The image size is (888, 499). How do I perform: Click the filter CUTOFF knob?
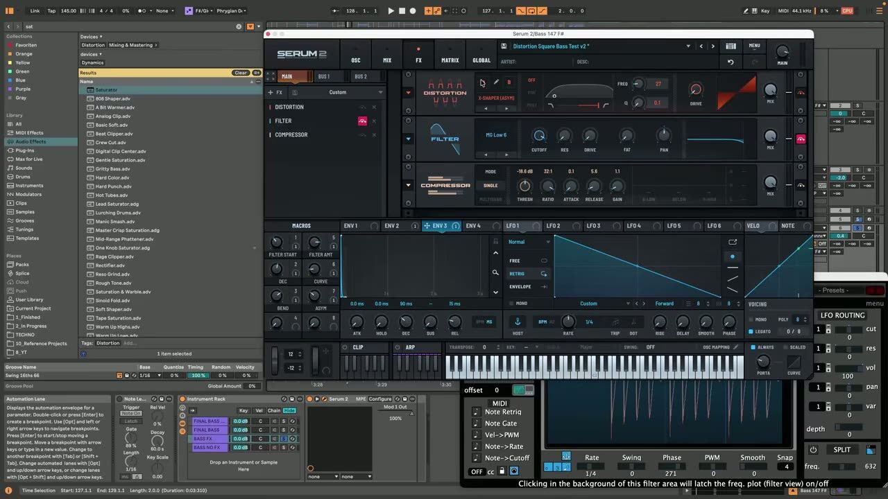pos(539,136)
